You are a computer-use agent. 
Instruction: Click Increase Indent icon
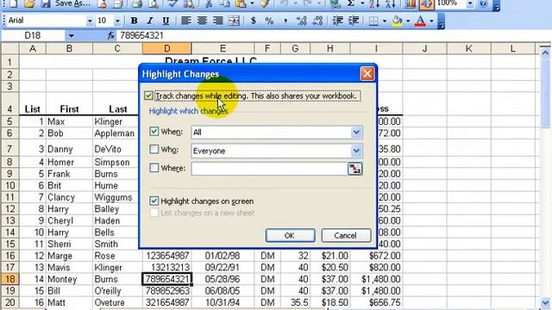click(x=354, y=21)
